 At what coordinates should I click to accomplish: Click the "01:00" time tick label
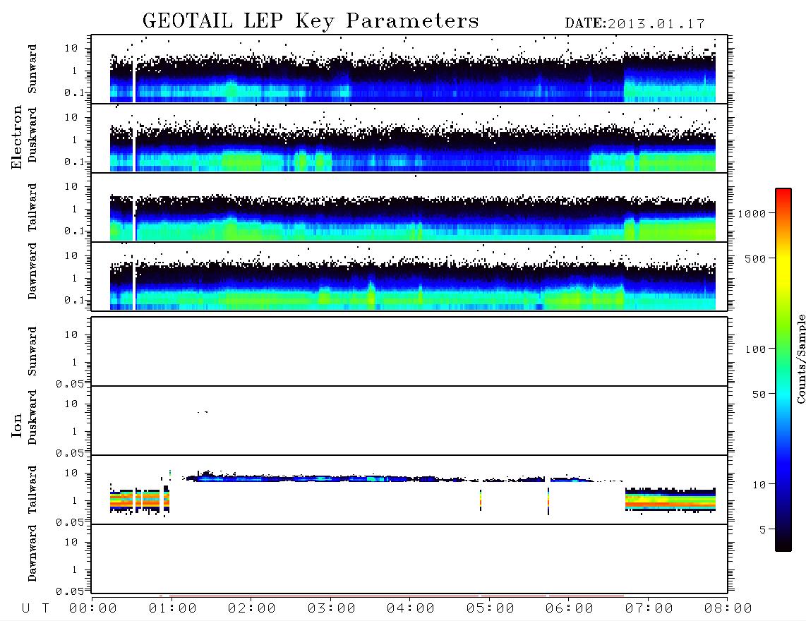[x=173, y=609]
